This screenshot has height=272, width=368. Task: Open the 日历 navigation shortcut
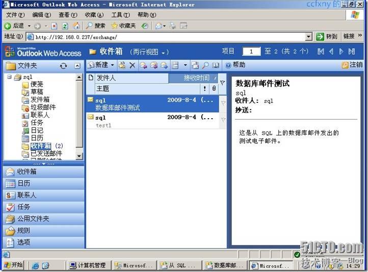(44, 183)
